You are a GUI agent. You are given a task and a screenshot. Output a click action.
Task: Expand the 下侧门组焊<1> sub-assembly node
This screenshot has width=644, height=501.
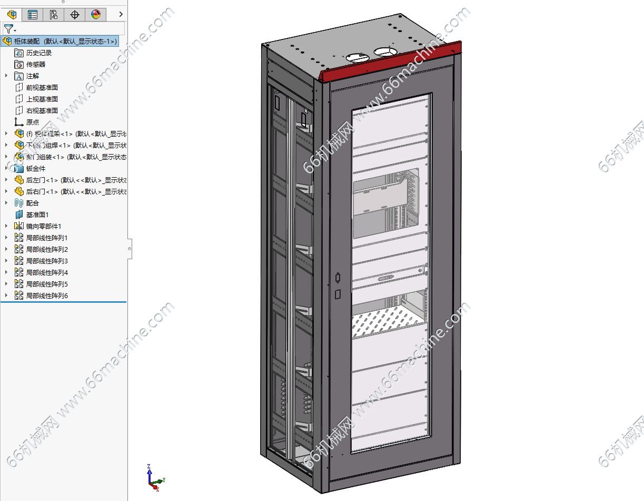click(x=6, y=145)
